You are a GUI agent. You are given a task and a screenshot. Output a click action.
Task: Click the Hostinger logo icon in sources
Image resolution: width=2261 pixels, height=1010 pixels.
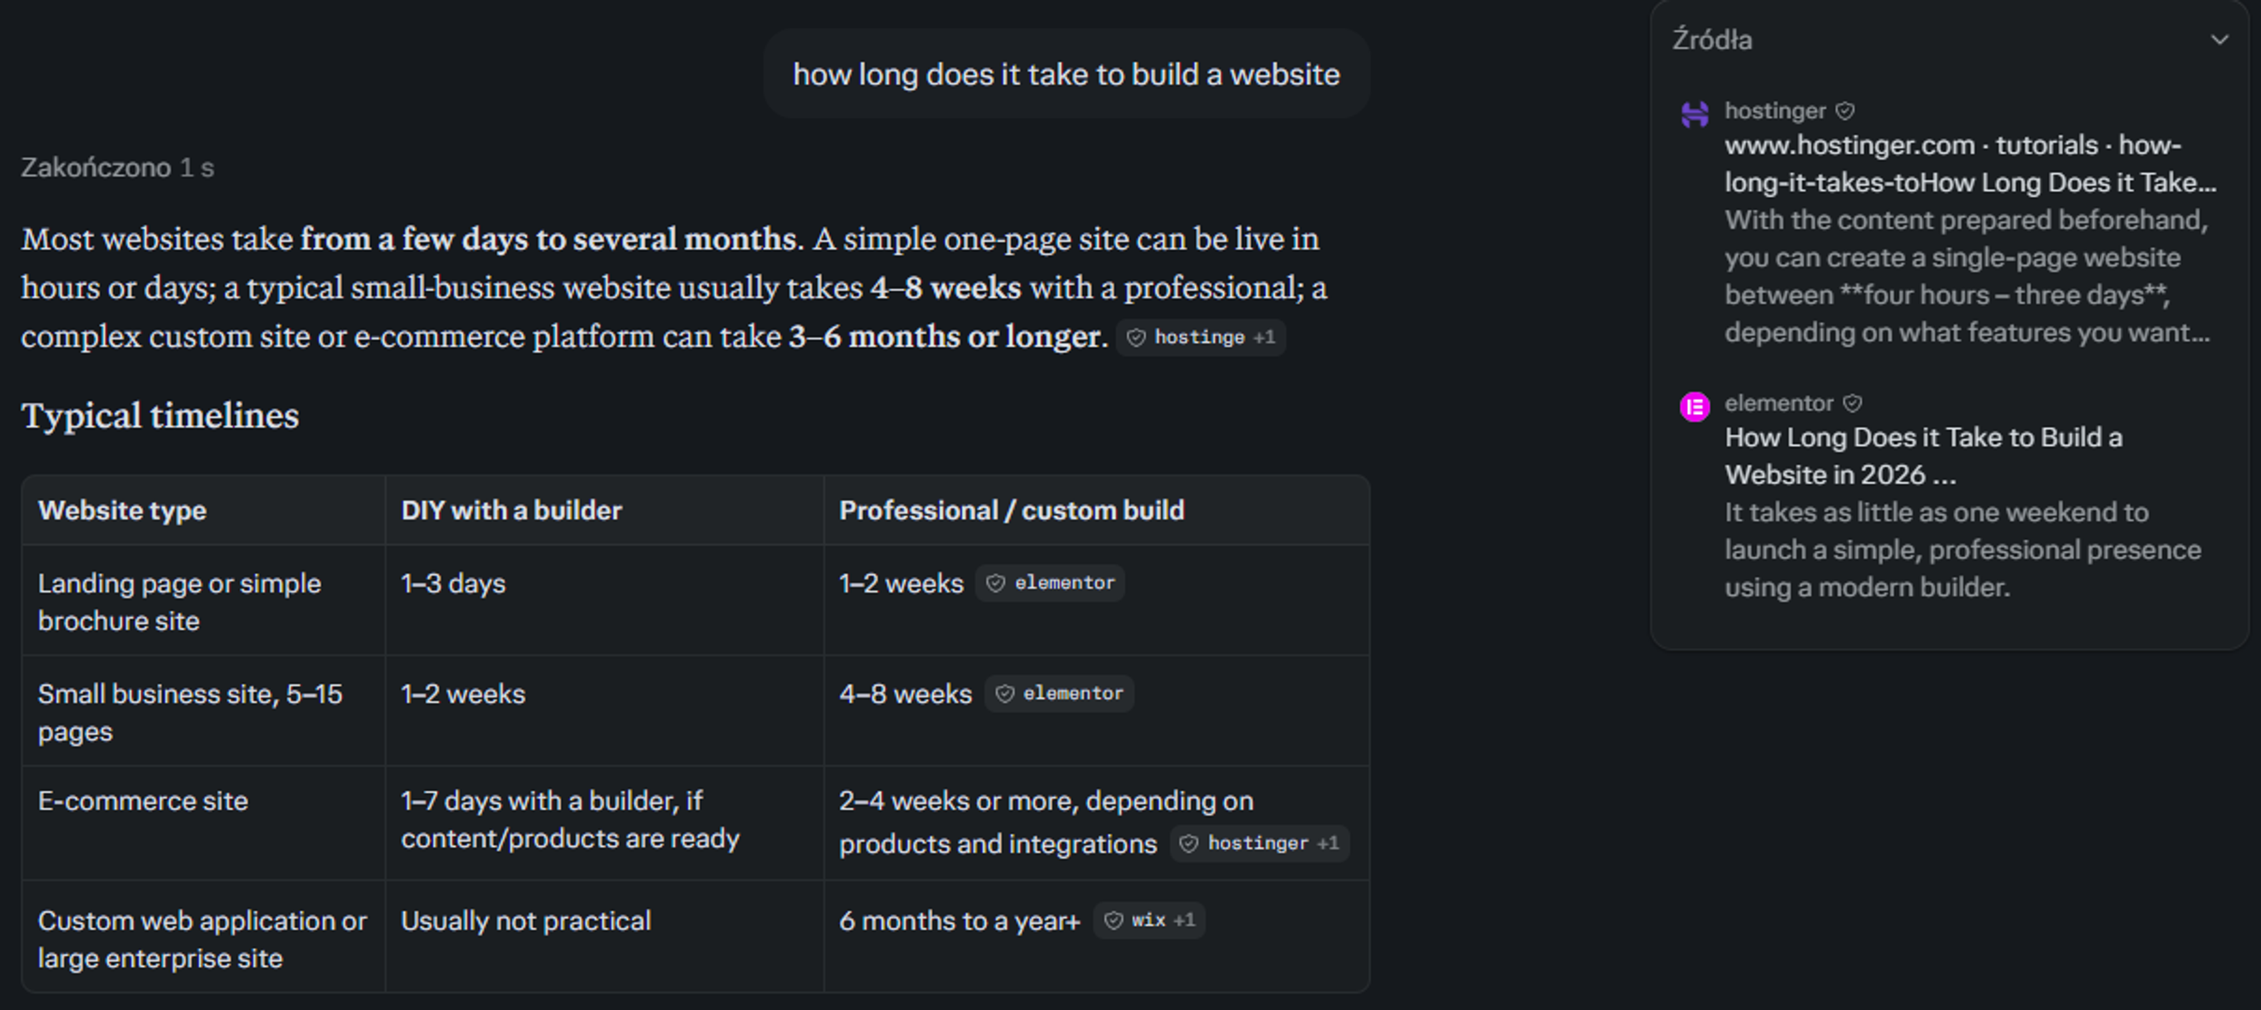tap(1694, 114)
